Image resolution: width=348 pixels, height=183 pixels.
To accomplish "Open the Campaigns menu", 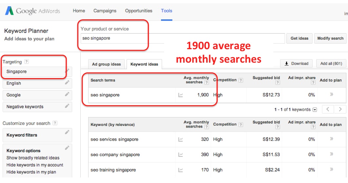I will (x=105, y=11).
